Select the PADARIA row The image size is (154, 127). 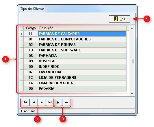coord(73,89)
